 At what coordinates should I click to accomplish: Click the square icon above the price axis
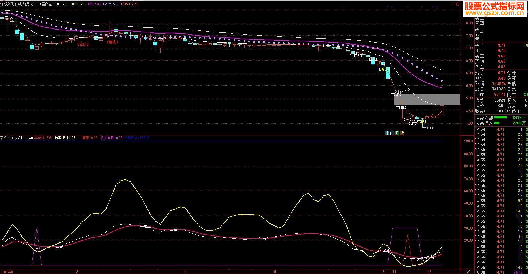coord(458,4)
